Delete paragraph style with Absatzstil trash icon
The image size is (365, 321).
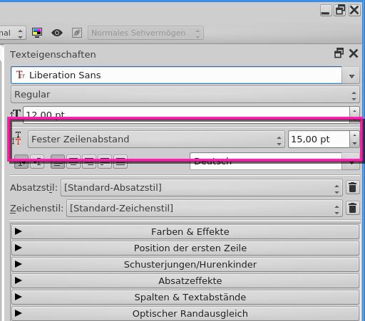tap(352, 187)
